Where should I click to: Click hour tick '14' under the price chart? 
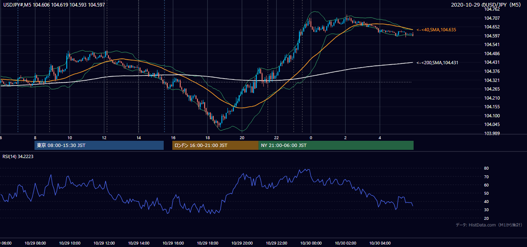[139, 137]
